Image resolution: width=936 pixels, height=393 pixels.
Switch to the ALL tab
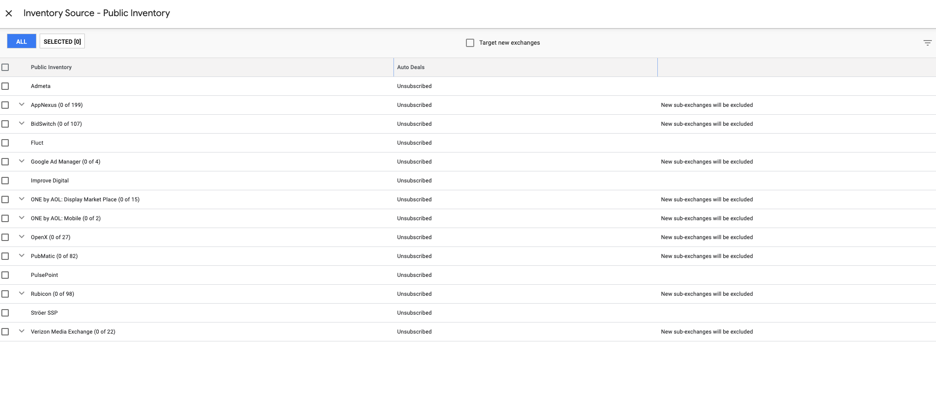[x=21, y=41]
